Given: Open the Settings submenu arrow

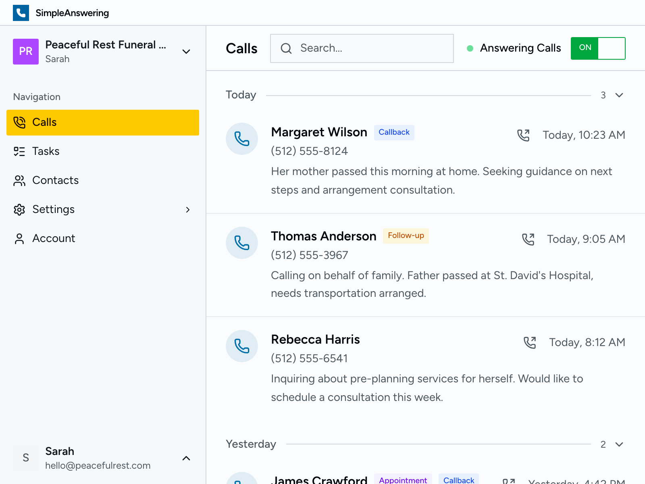Looking at the screenshot, I should point(187,209).
